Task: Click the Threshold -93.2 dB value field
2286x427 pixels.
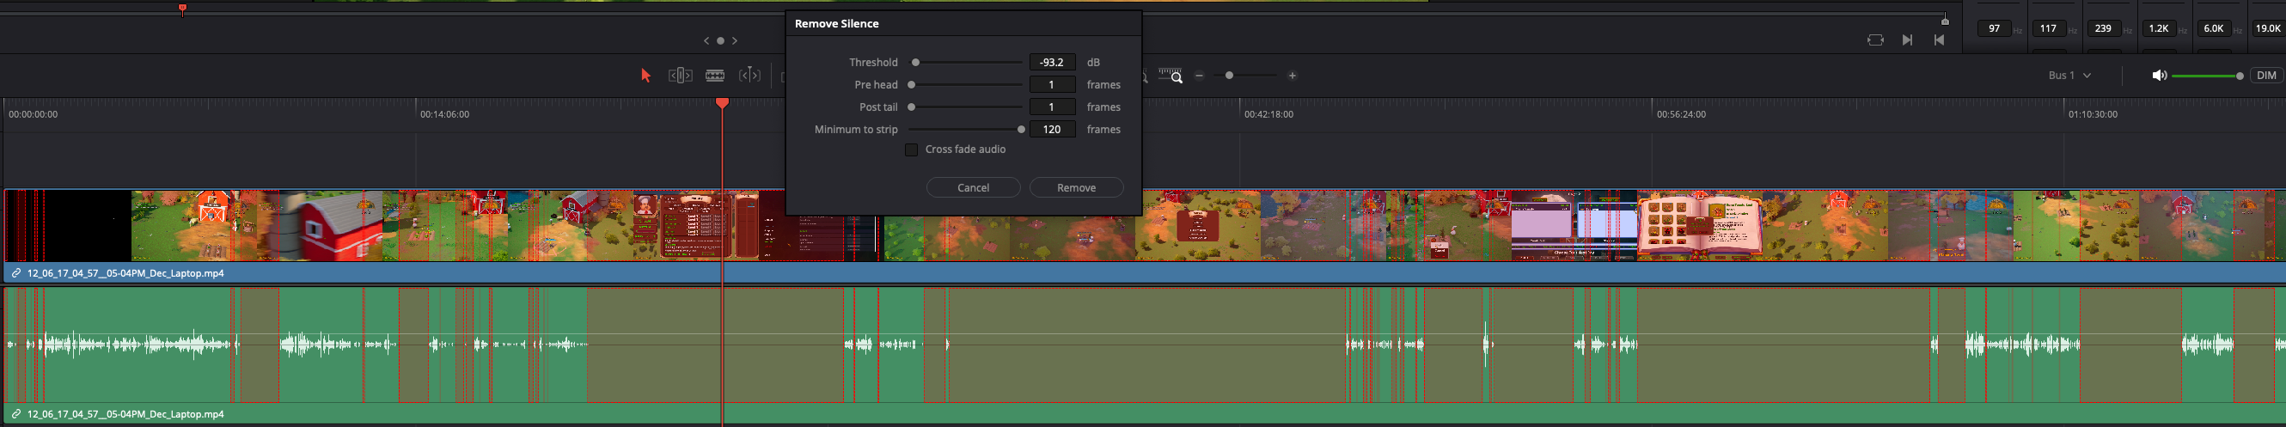Action: [x=1052, y=62]
